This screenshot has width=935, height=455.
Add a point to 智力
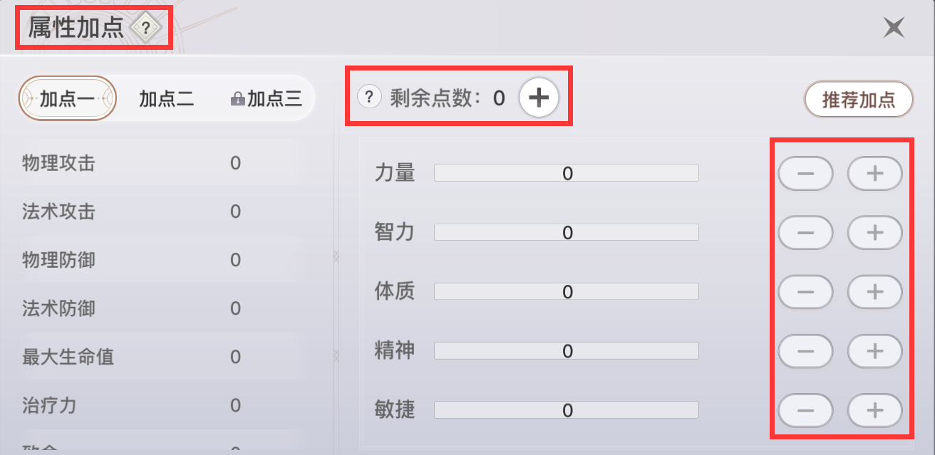[x=874, y=233]
